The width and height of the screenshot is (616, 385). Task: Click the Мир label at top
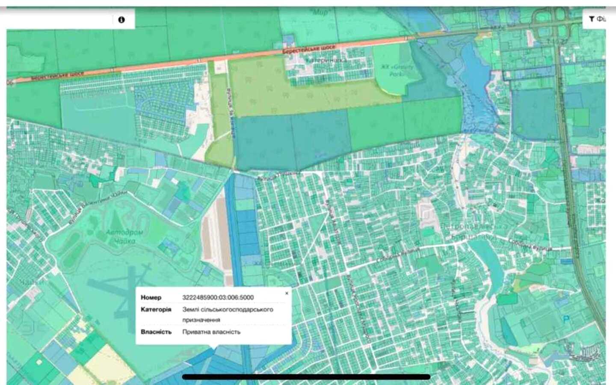pyautogui.click(x=320, y=12)
